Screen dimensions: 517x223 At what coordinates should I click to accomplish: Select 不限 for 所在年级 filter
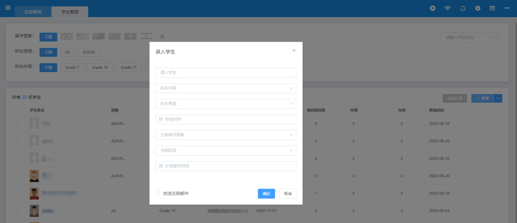48,68
